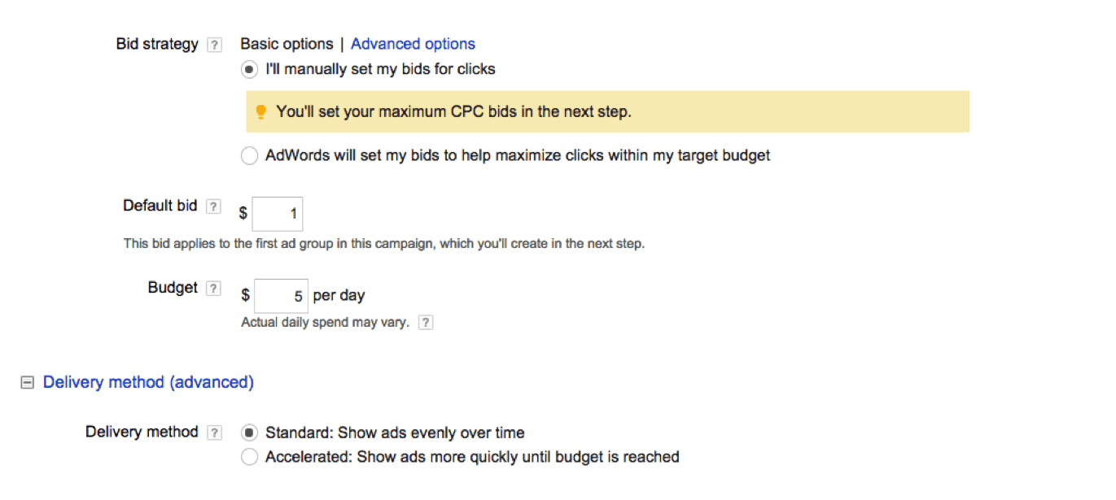The height and width of the screenshot is (500, 1116).
Task: Click the yellow maximum CPC bids notice text
Action: (x=453, y=111)
